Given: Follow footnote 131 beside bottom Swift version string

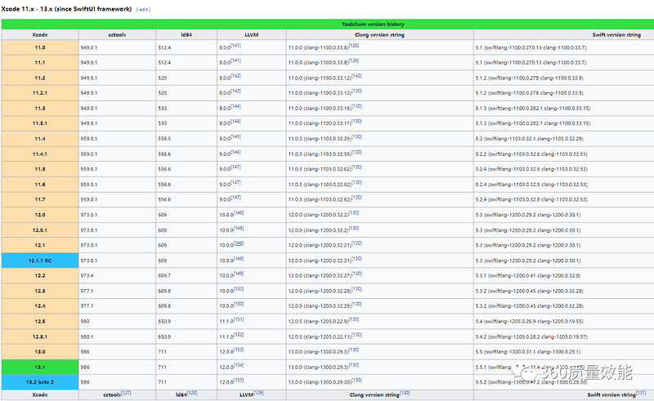Looking at the screenshot, I should click(x=640, y=393).
